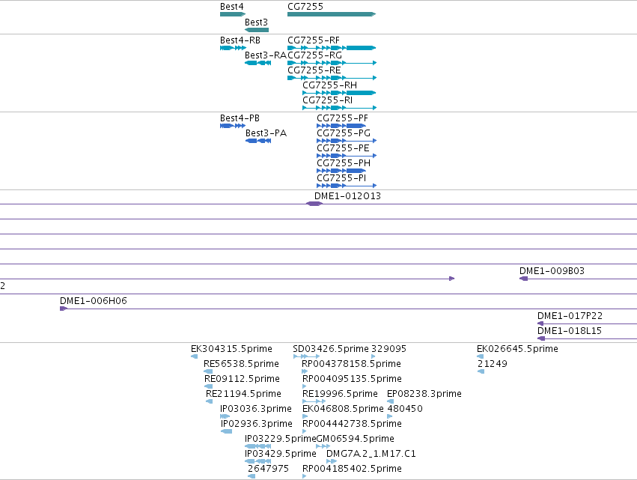Click EST RE09112.5prime

(242, 379)
